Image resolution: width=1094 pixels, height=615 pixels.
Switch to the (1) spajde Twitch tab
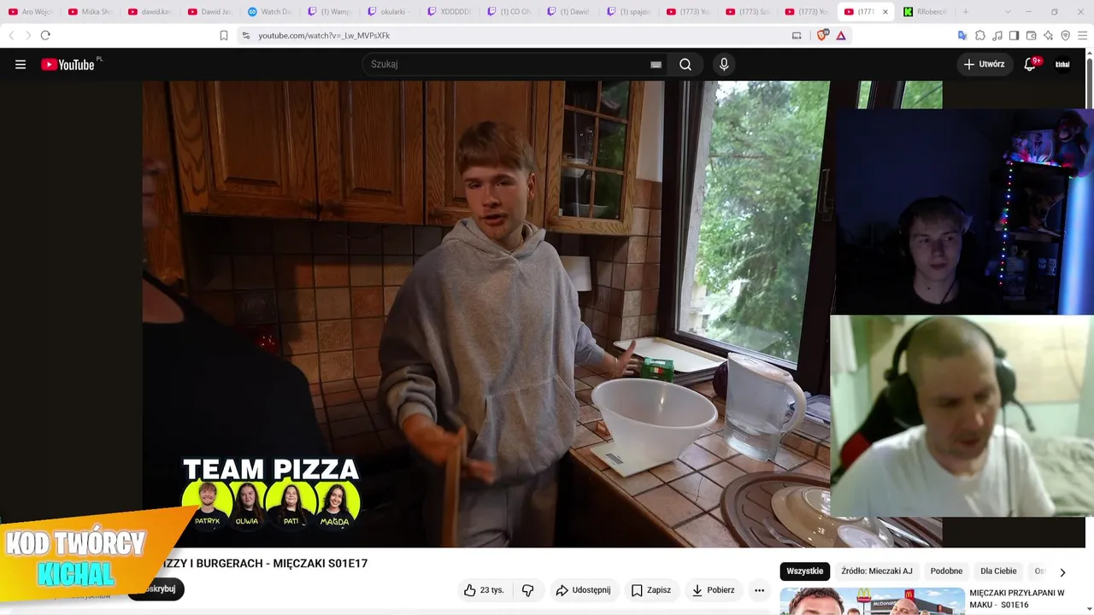[x=629, y=12]
